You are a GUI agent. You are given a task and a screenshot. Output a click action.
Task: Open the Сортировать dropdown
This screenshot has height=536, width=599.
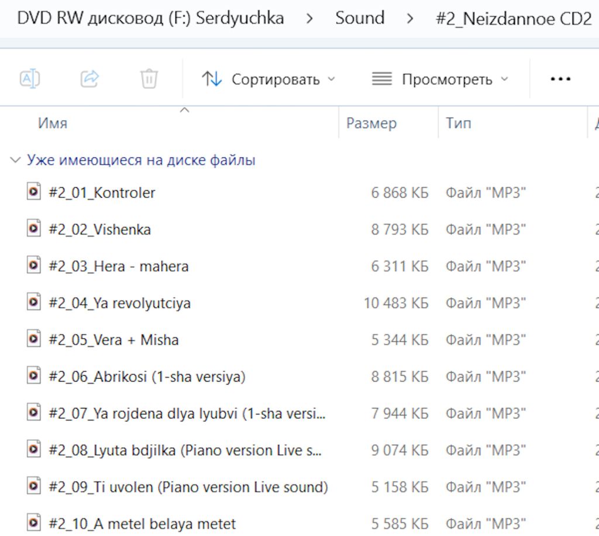click(268, 79)
